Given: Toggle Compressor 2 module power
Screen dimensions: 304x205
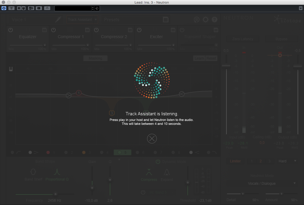Looking at the screenshot, I should pyautogui.click(x=96, y=30).
